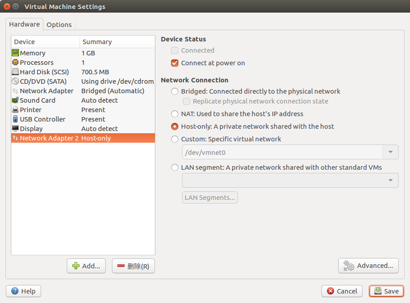Expand the LAN segment dropdown
This screenshot has width=410, height=303.
(390, 181)
